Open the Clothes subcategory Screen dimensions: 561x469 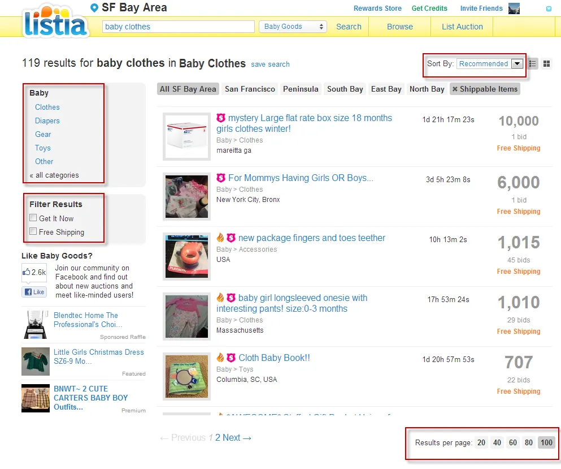pyautogui.click(x=47, y=107)
